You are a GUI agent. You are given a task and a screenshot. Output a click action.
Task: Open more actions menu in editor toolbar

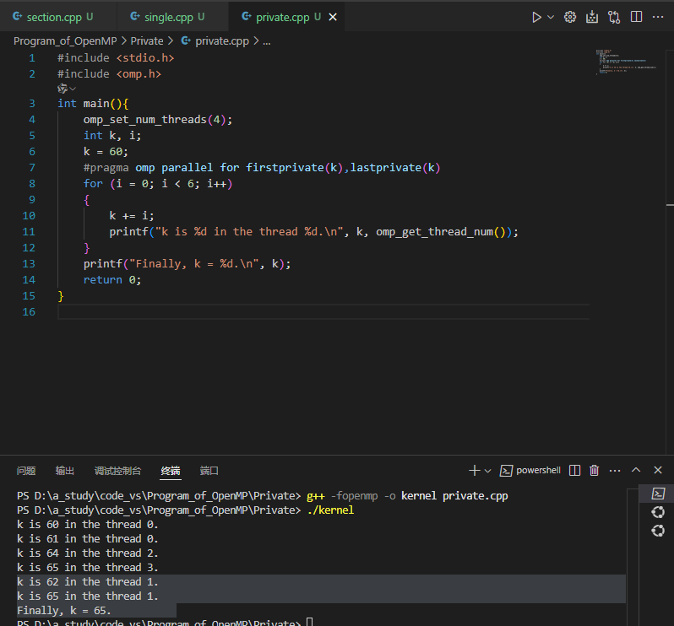point(658,17)
